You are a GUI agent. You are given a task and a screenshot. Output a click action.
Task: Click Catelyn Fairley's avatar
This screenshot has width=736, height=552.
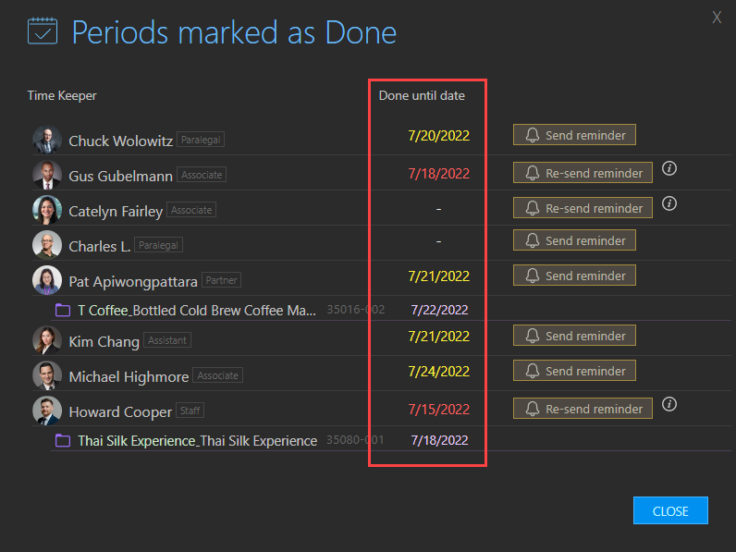pos(47,210)
